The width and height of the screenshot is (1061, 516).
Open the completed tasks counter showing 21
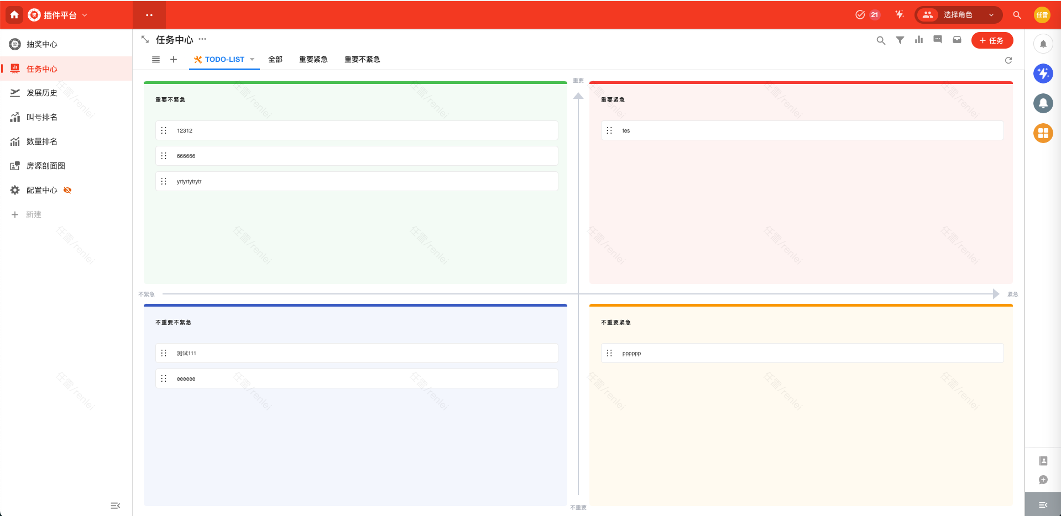(867, 15)
